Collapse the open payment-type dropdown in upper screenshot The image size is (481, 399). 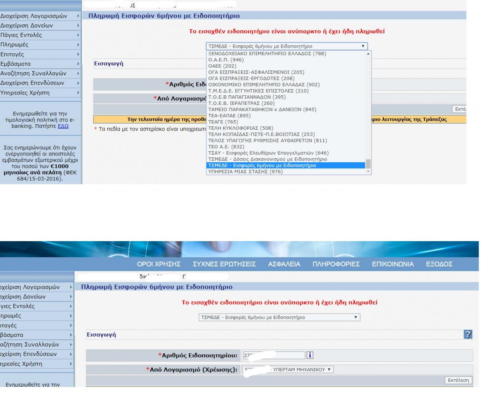click(287, 46)
